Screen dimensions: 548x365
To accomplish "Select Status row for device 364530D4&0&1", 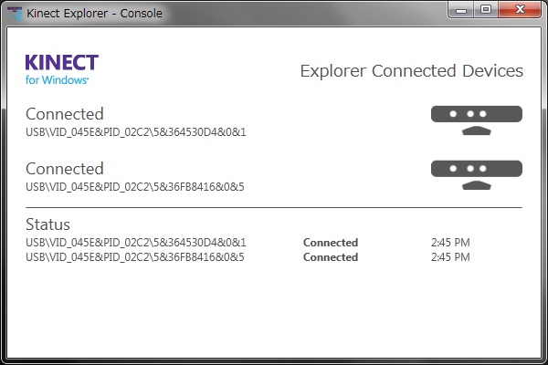I will [x=136, y=243].
